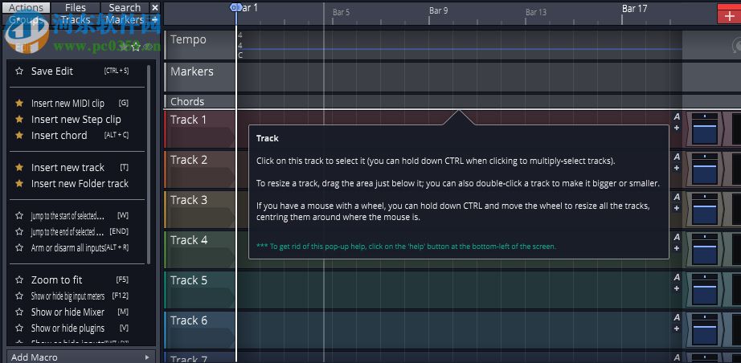Open the volume/pan plugin on Track 6
The height and width of the screenshot is (363, 741).
click(x=705, y=329)
